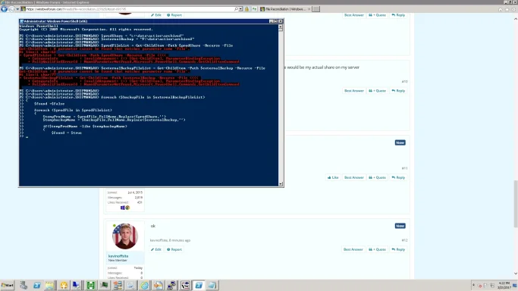Open recent pages dropdown next to Forward button

click(x=17, y=9)
